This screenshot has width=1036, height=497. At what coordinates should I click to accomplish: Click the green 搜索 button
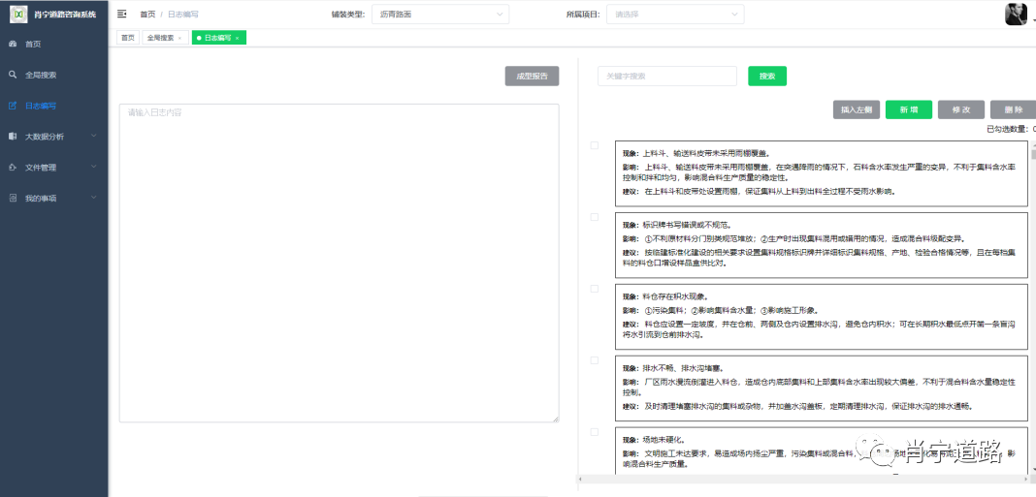coord(767,76)
